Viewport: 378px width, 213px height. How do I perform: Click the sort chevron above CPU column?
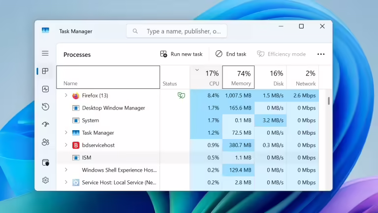(x=197, y=70)
